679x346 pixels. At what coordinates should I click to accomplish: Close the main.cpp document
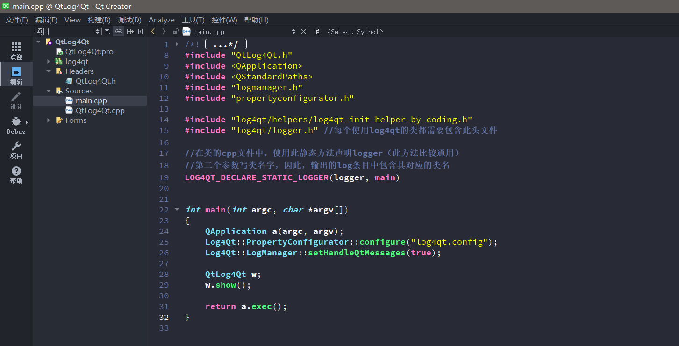click(x=303, y=31)
